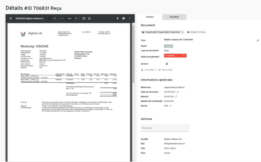Image resolution: width=261 pixels, height=162 pixels.
Task: Click the Assigner un tag field
Action: point(197,32)
